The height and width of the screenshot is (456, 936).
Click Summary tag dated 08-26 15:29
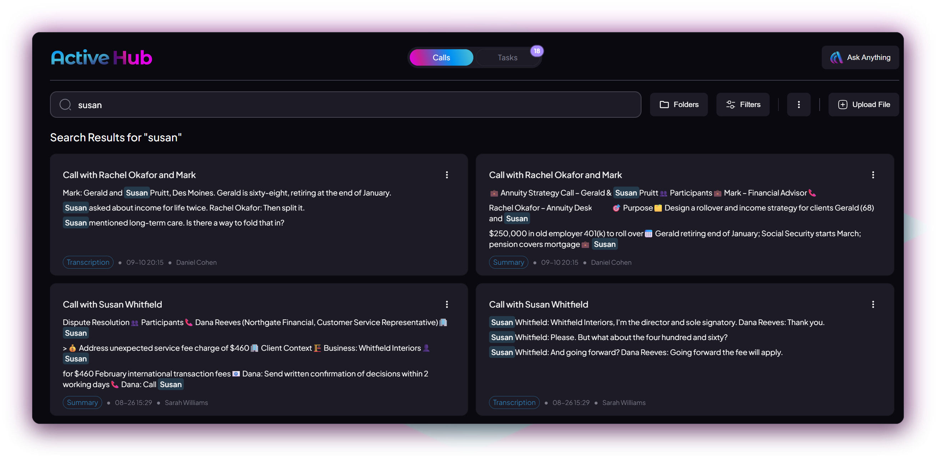click(82, 402)
